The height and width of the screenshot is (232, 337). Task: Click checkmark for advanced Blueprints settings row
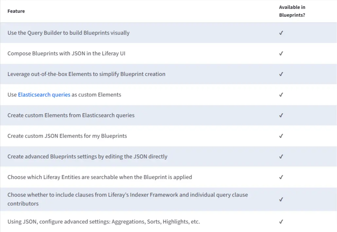(281, 157)
